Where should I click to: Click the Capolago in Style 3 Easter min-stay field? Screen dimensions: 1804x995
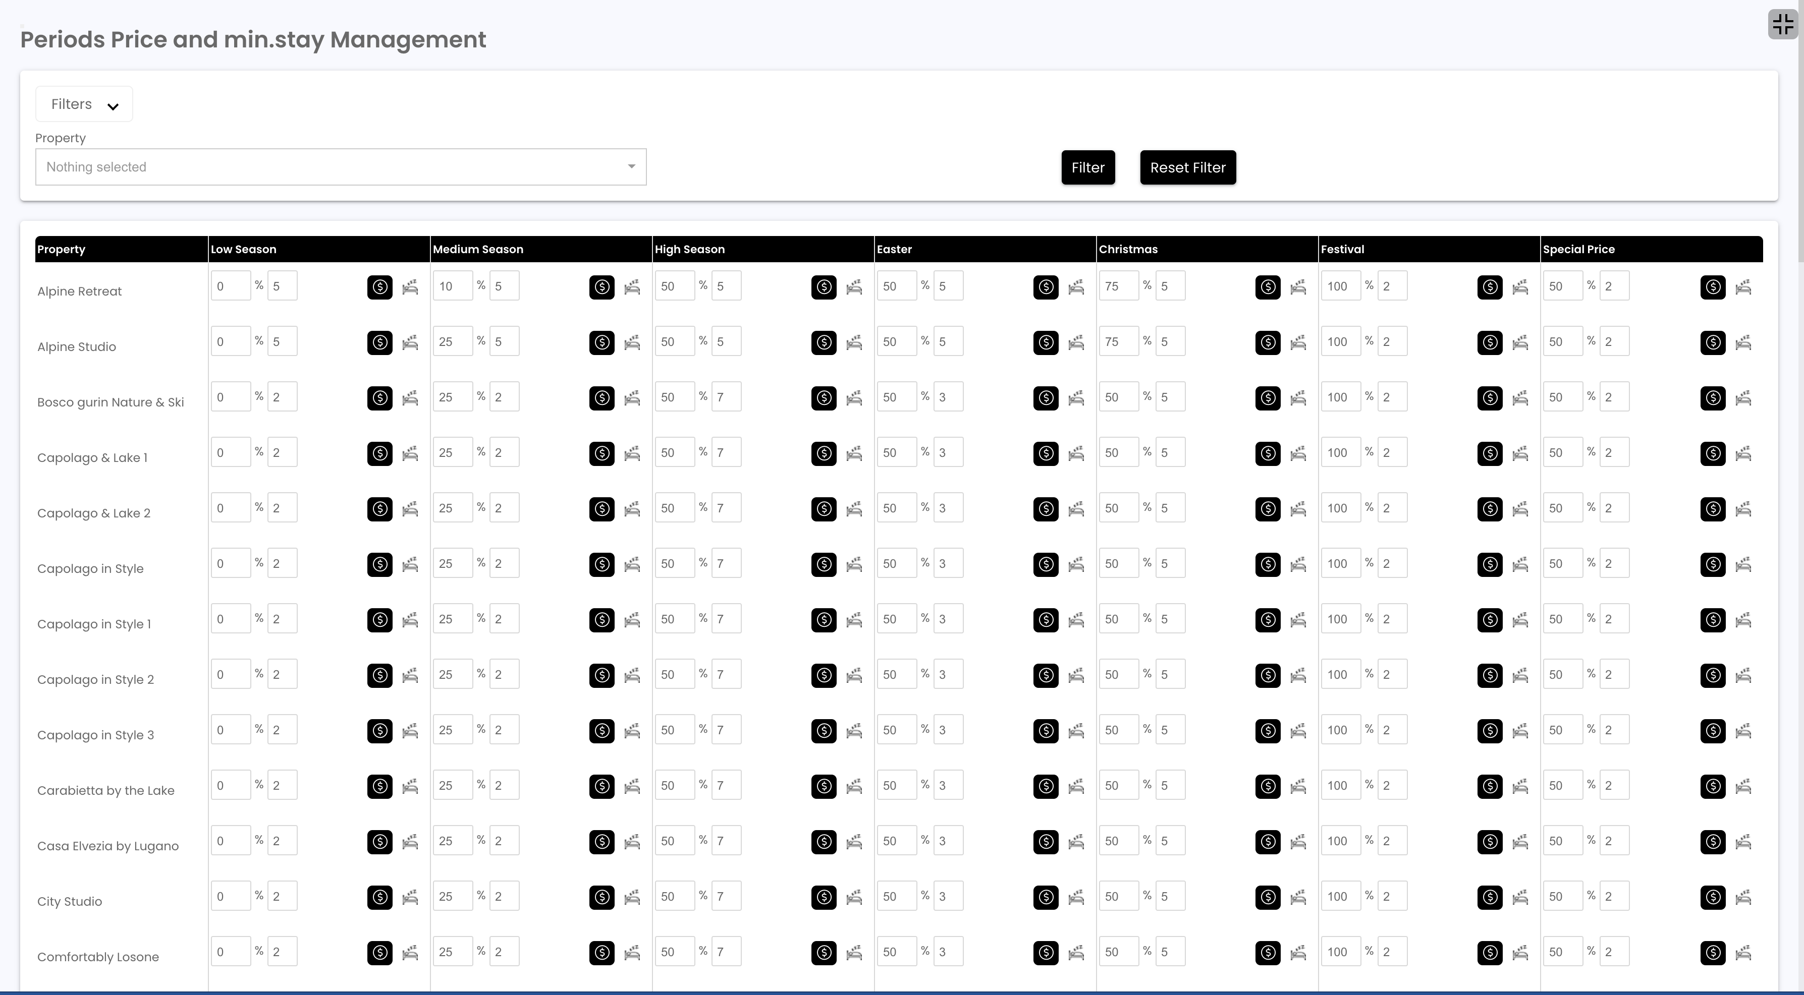click(948, 730)
